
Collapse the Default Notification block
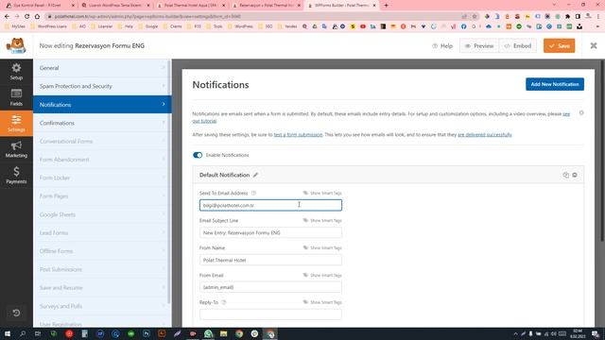pos(575,175)
